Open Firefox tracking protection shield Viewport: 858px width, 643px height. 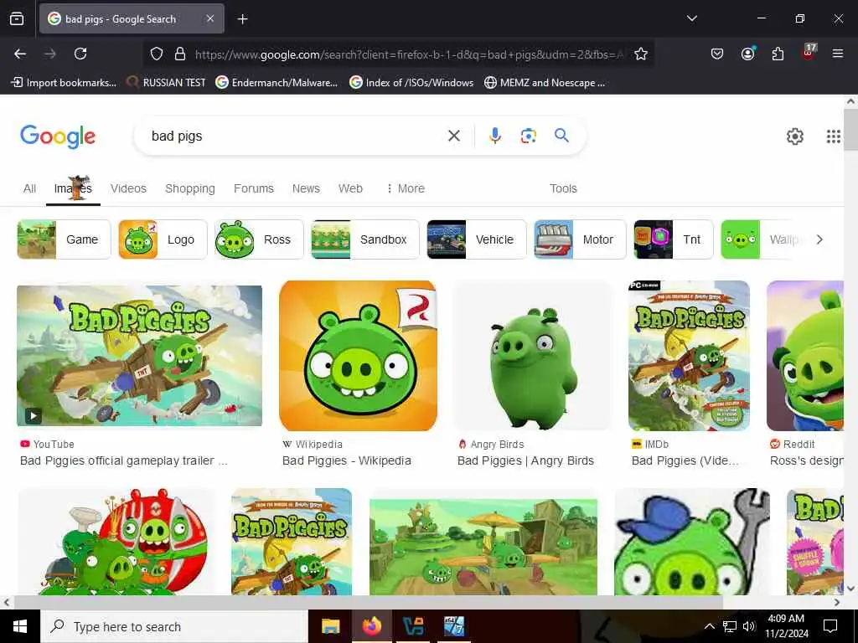tap(157, 54)
